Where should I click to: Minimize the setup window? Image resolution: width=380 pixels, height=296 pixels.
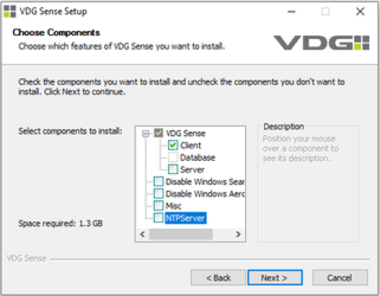tap(291, 11)
